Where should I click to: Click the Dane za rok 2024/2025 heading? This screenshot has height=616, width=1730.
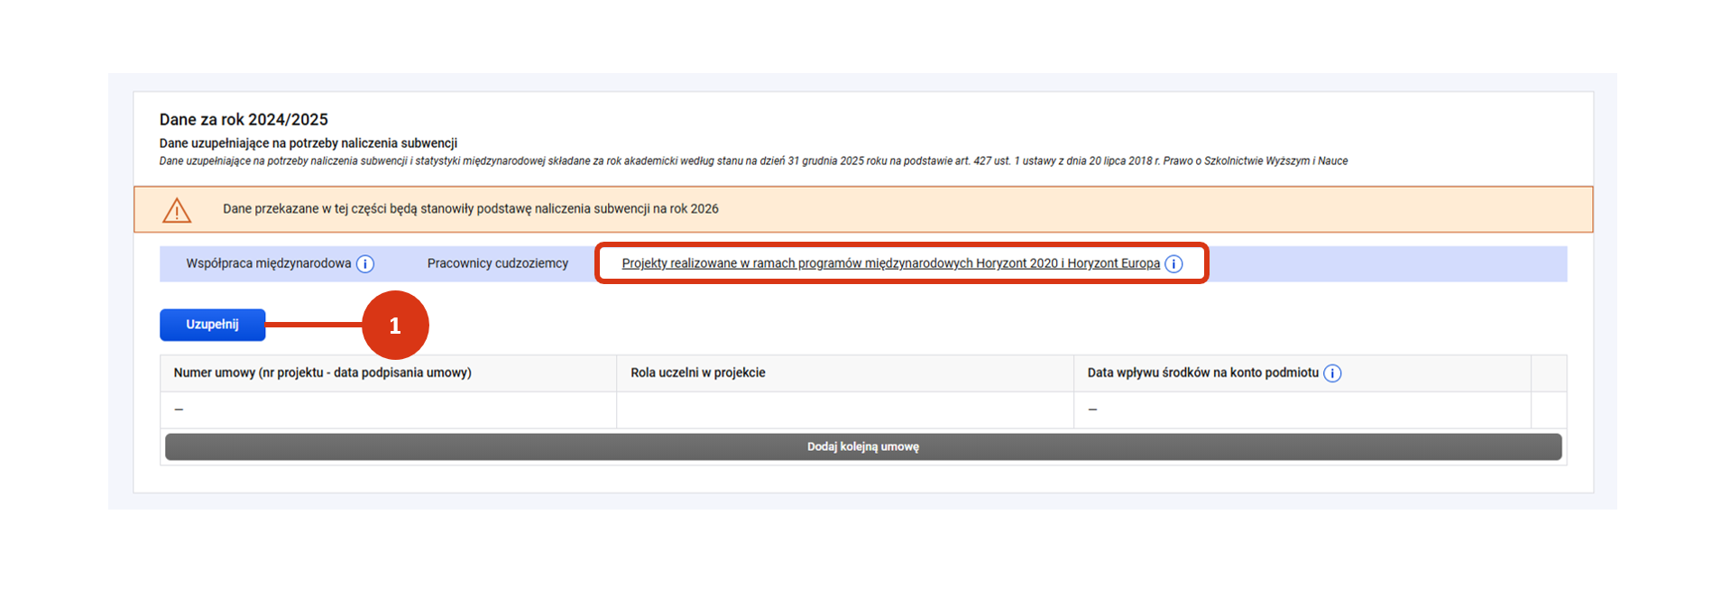click(x=244, y=119)
